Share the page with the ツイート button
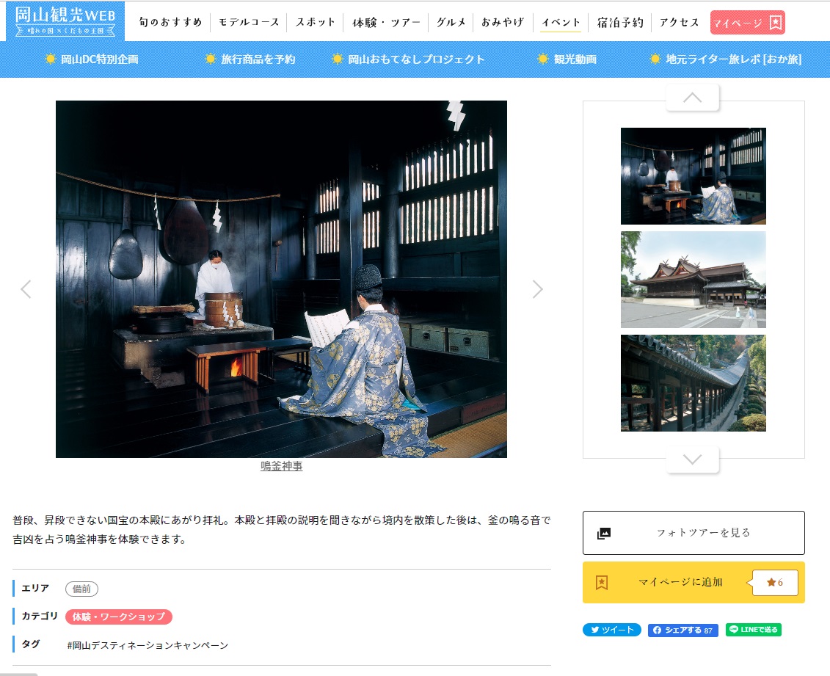Image resolution: width=830 pixels, height=676 pixels. click(612, 630)
